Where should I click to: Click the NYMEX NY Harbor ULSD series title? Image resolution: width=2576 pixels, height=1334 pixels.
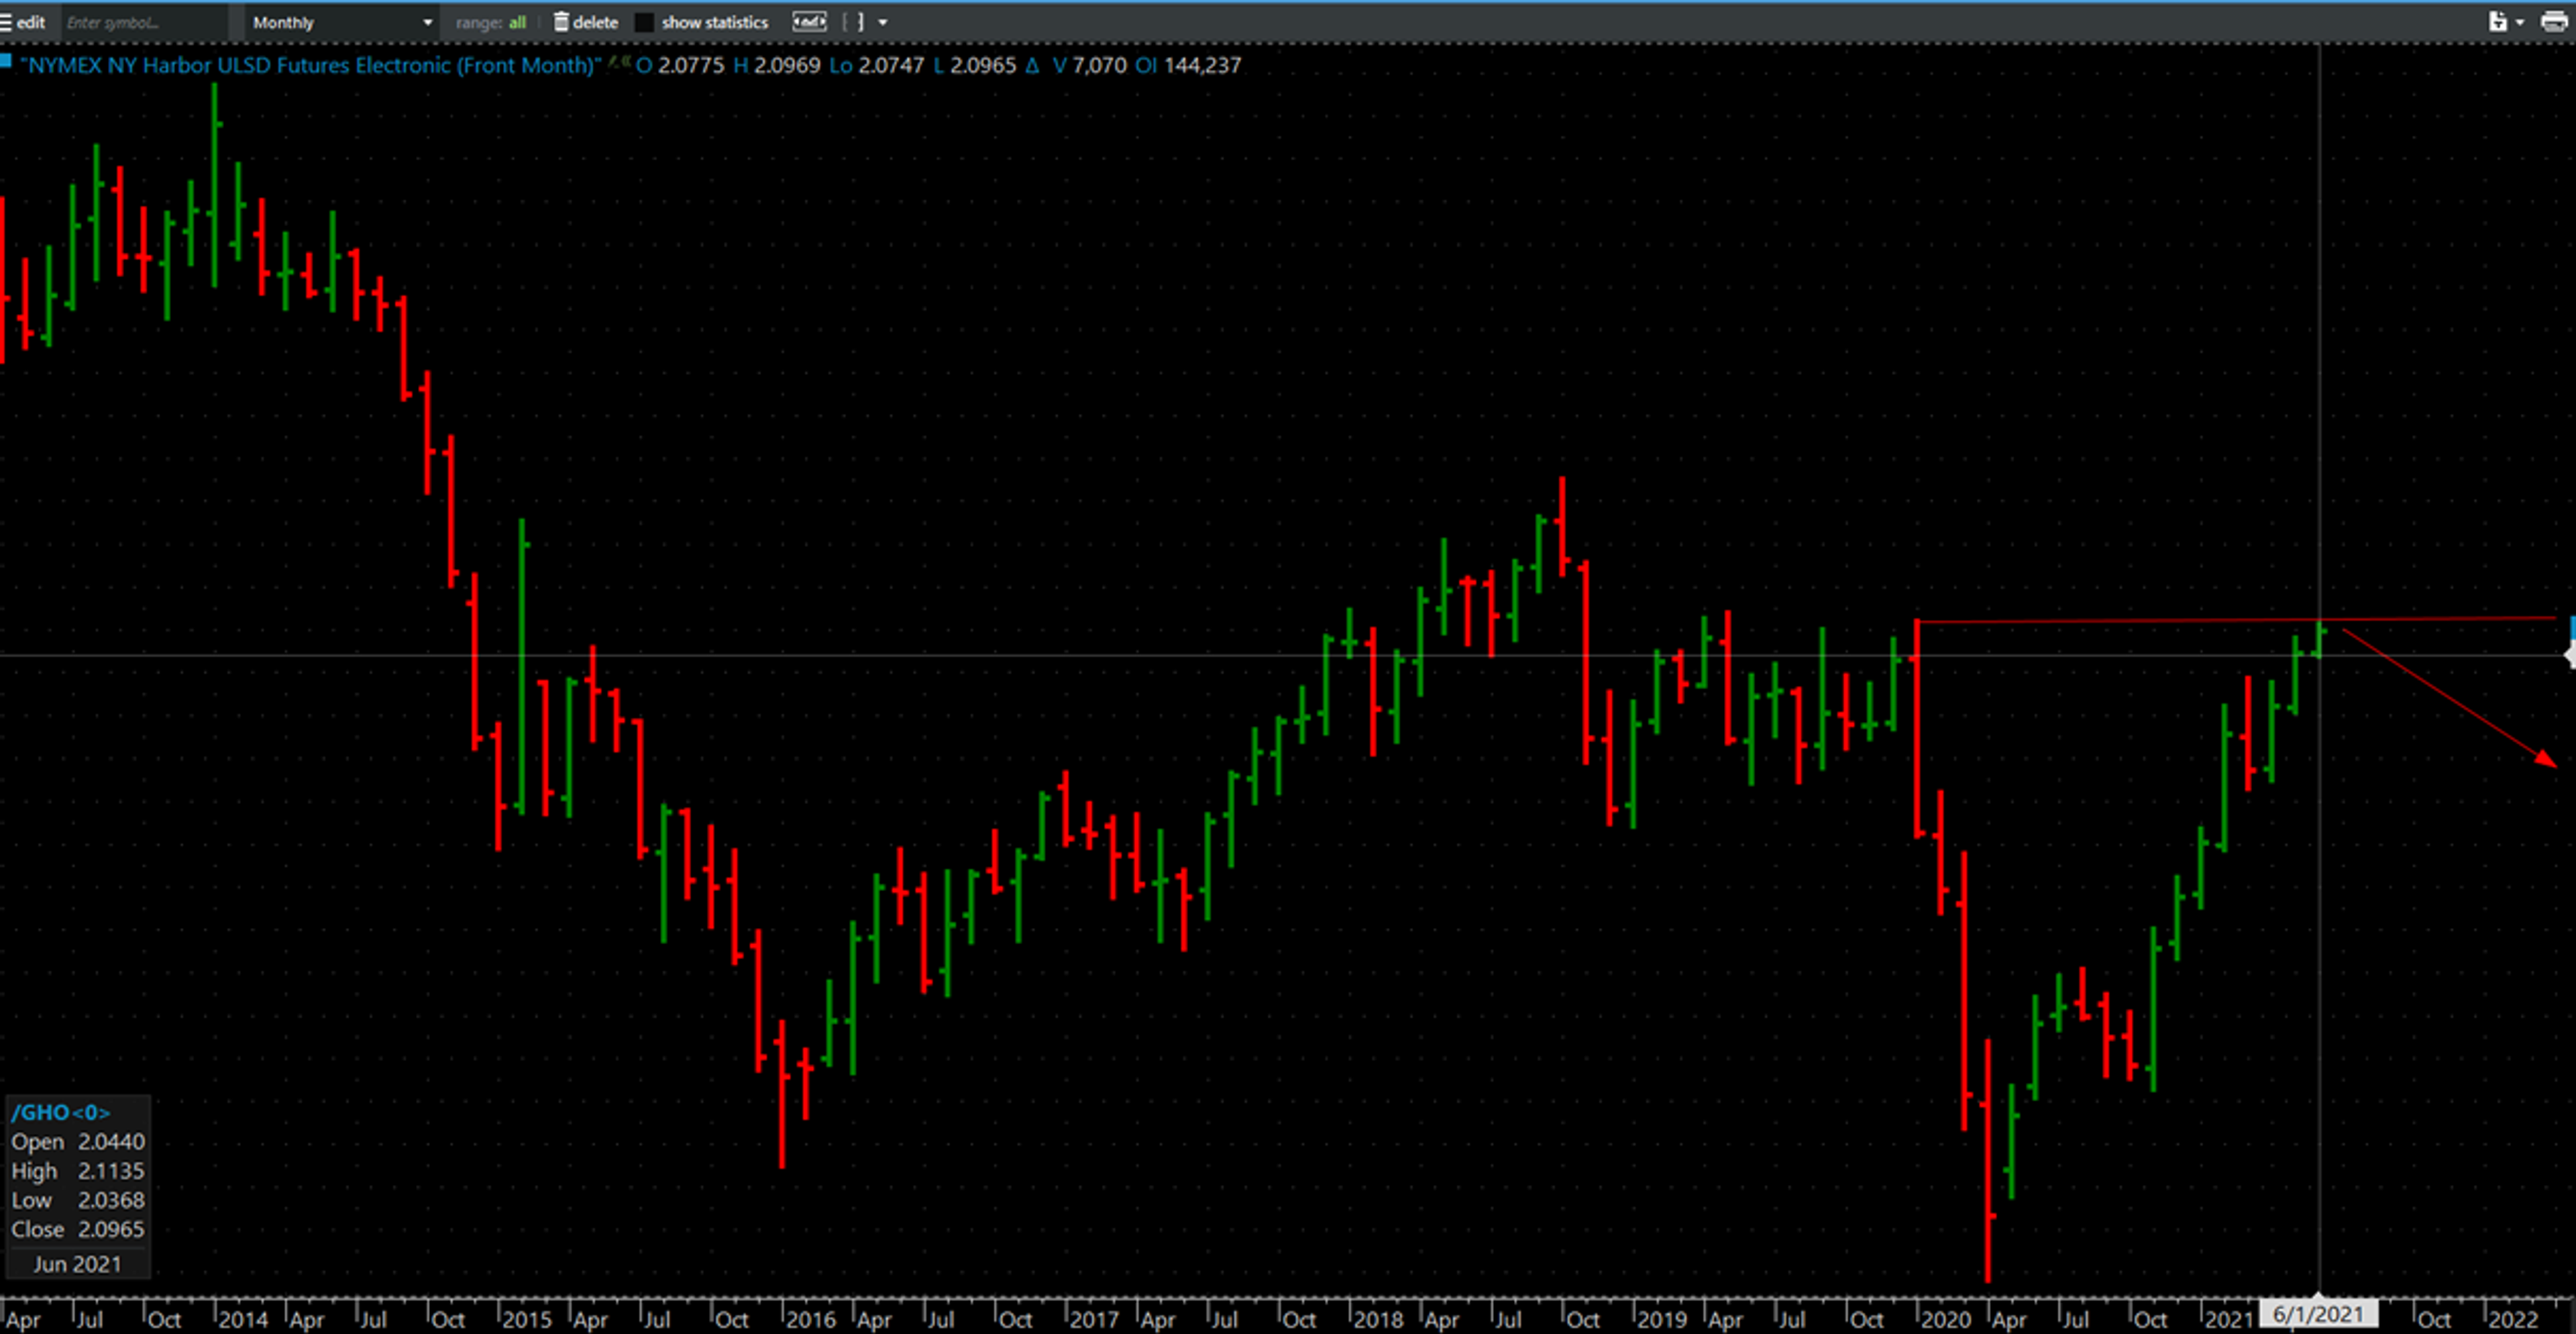[311, 65]
